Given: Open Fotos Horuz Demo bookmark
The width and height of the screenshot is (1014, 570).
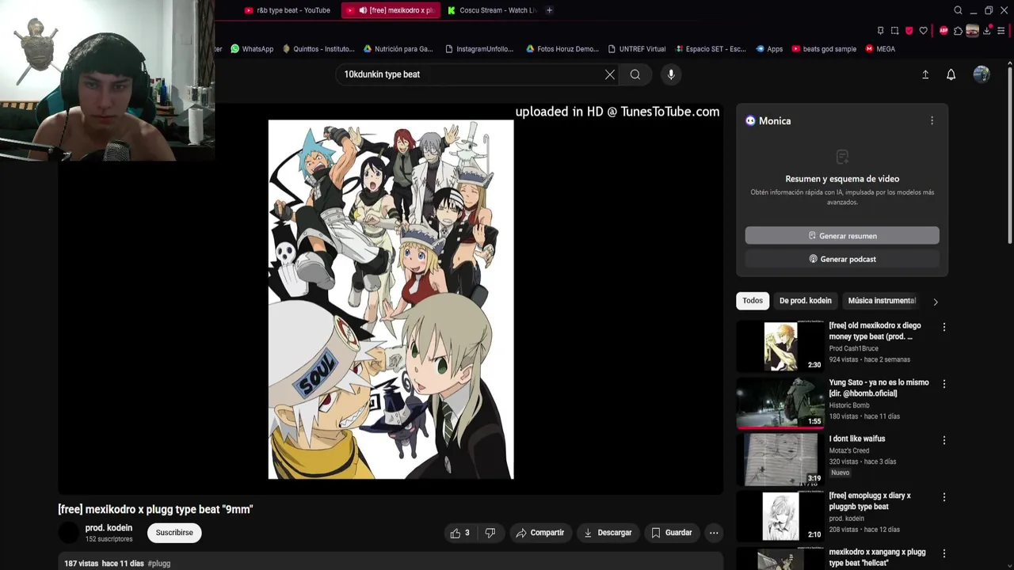Looking at the screenshot, I should [x=562, y=49].
